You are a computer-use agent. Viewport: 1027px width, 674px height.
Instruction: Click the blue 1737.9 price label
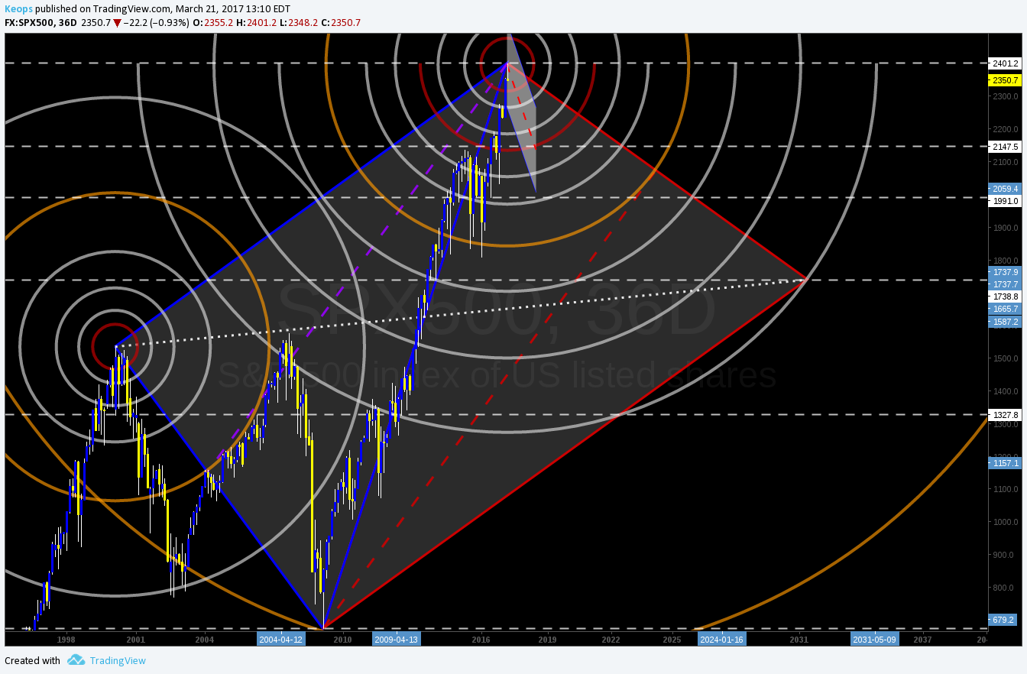(x=1005, y=271)
